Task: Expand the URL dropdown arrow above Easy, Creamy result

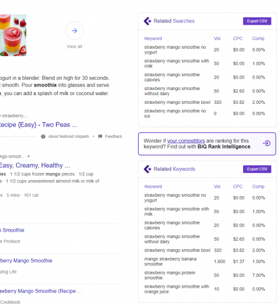Action: click(29, 157)
